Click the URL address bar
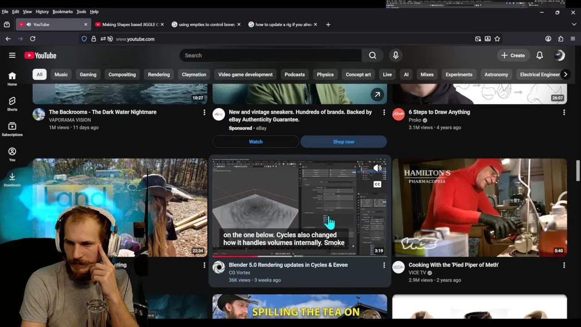 tap(290, 39)
